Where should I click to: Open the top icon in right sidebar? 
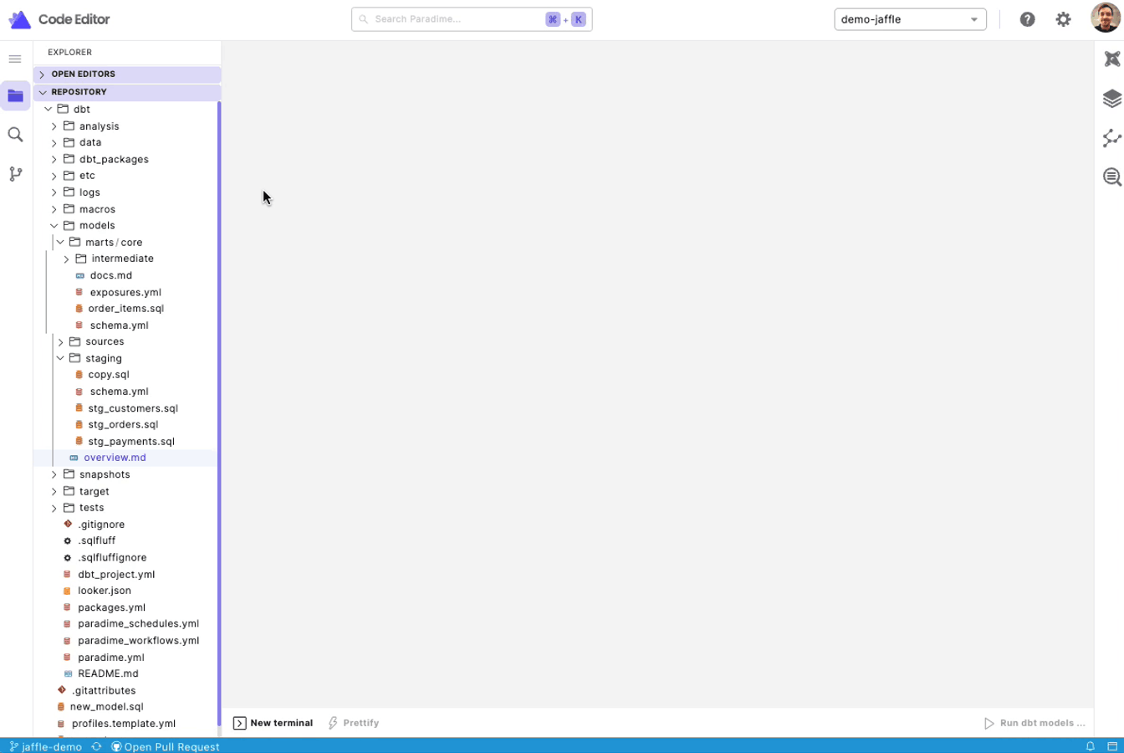click(x=1111, y=59)
